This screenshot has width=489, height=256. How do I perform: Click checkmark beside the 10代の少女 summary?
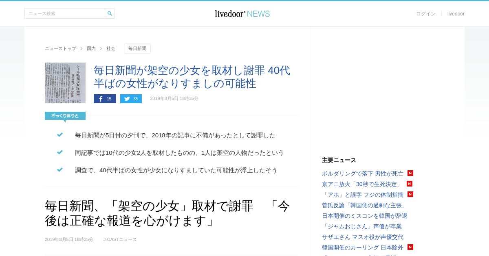coord(60,152)
